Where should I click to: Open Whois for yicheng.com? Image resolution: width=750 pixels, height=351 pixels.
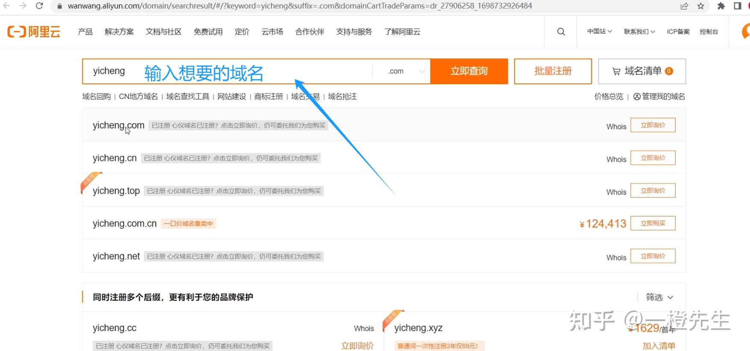[x=616, y=127]
